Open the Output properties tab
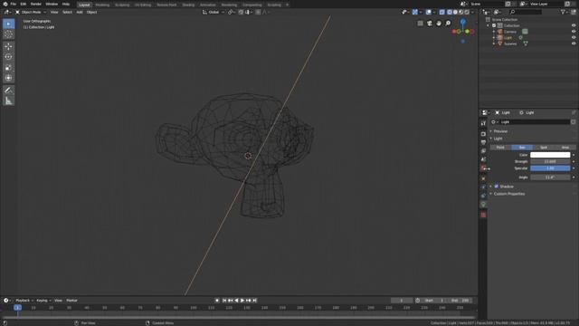 (483, 142)
